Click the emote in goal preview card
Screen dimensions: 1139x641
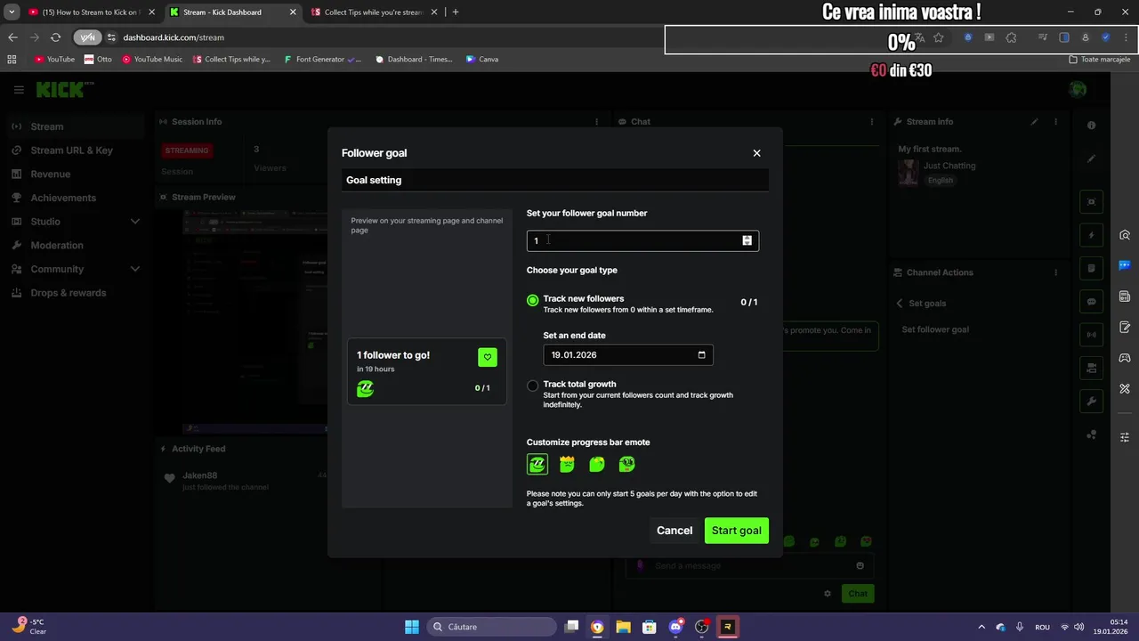pyautogui.click(x=365, y=388)
